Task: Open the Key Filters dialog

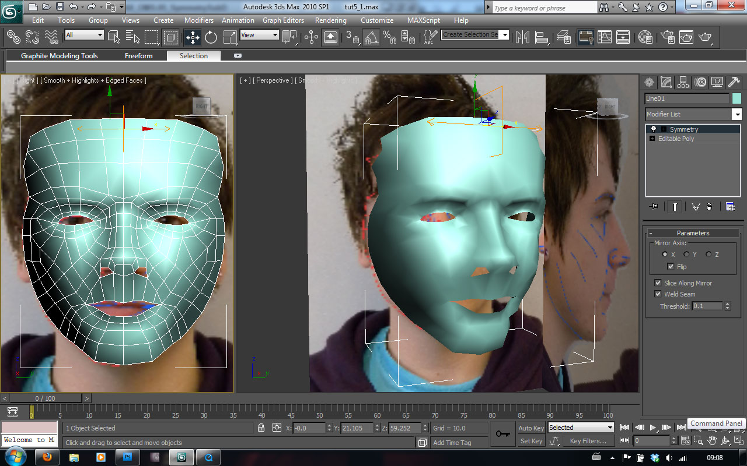Action: 588,441
